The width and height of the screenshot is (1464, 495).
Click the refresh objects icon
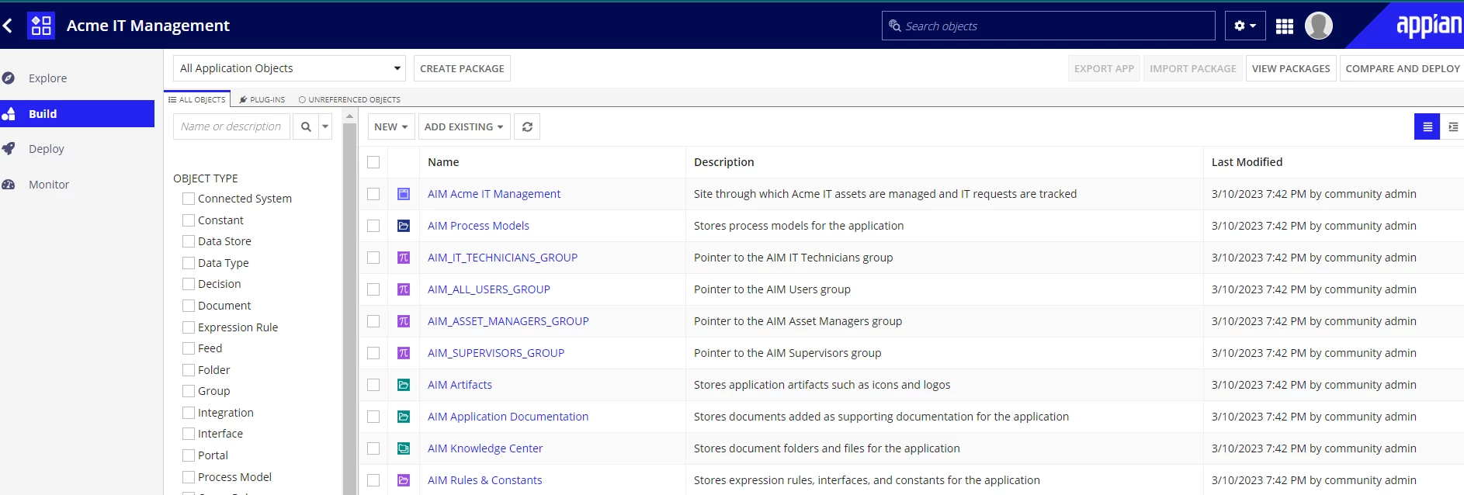tap(527, 126)
